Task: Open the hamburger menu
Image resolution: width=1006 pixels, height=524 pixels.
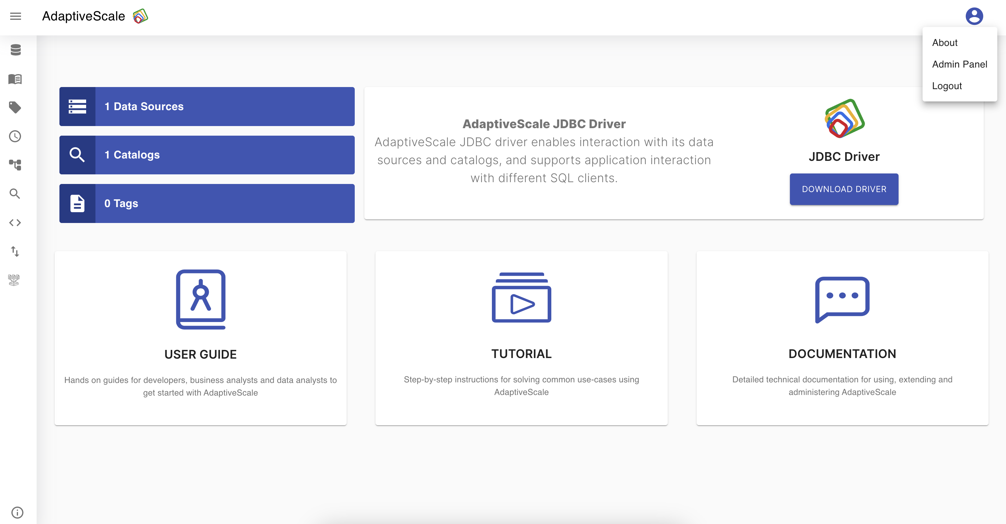Action: pyautogui.click(x=16, y=16)
